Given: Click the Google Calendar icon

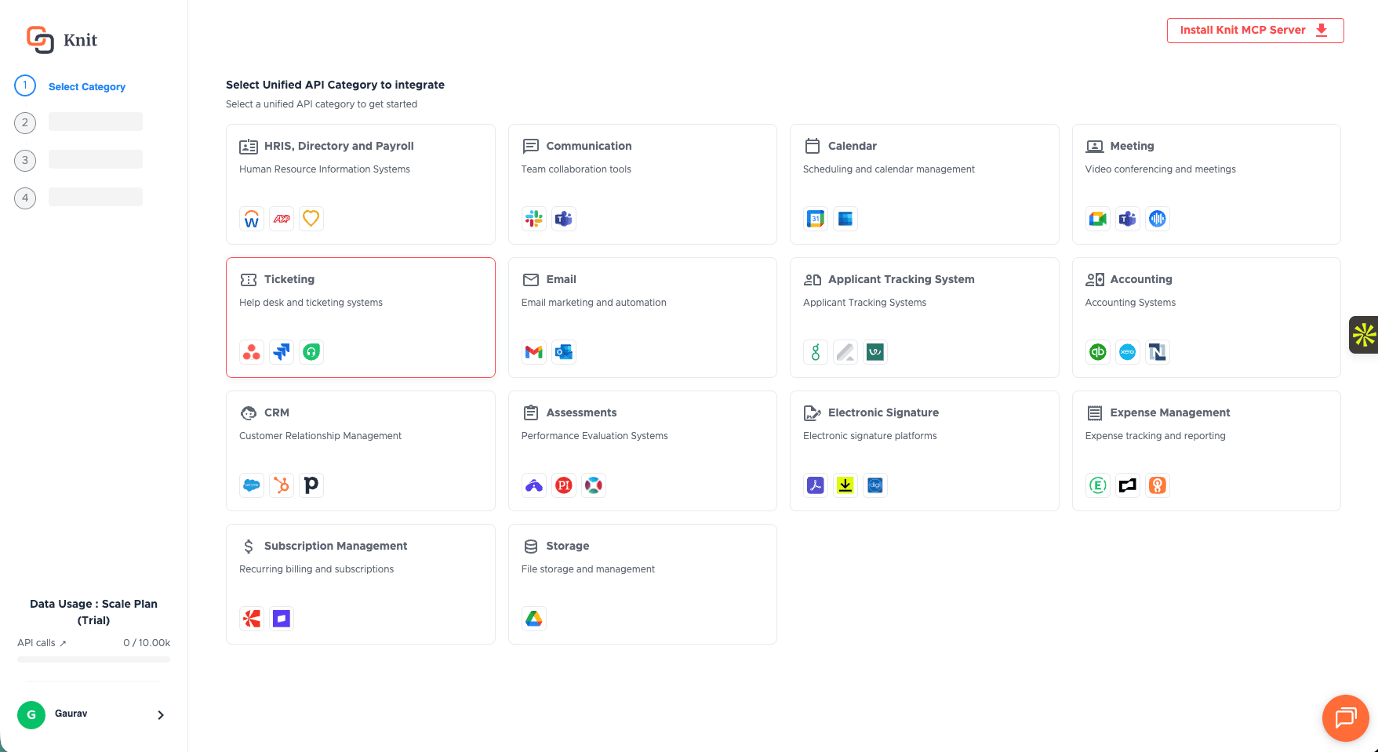Looking at the screenshot, I should (816, 219).
